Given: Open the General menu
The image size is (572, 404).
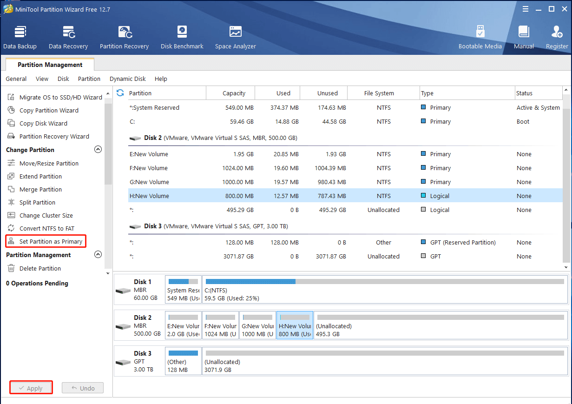Looking at the screenshot, I should (16, 79).
